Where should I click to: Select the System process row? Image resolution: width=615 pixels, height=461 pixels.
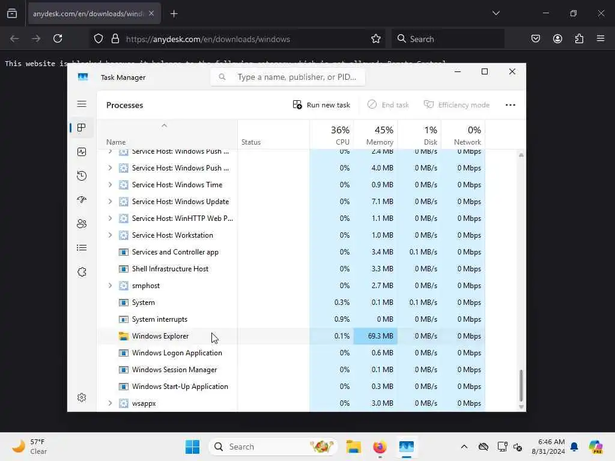[291, 303]
